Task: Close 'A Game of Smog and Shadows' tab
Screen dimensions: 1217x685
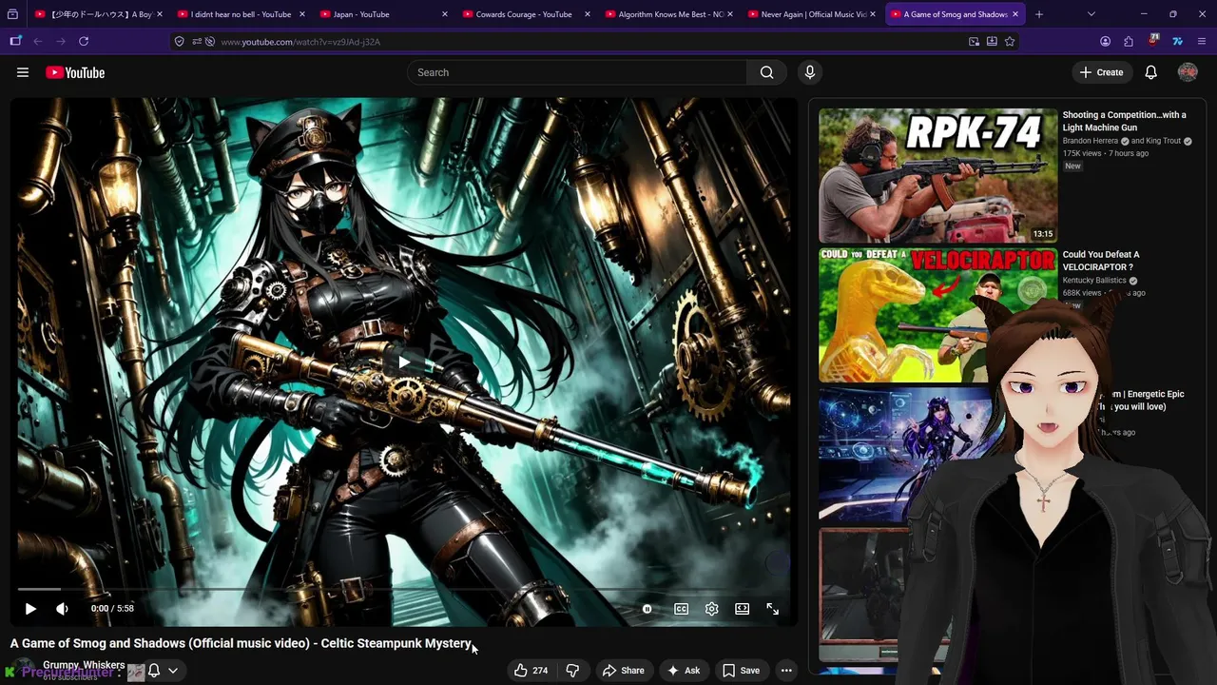Action: click(1016, 14)
